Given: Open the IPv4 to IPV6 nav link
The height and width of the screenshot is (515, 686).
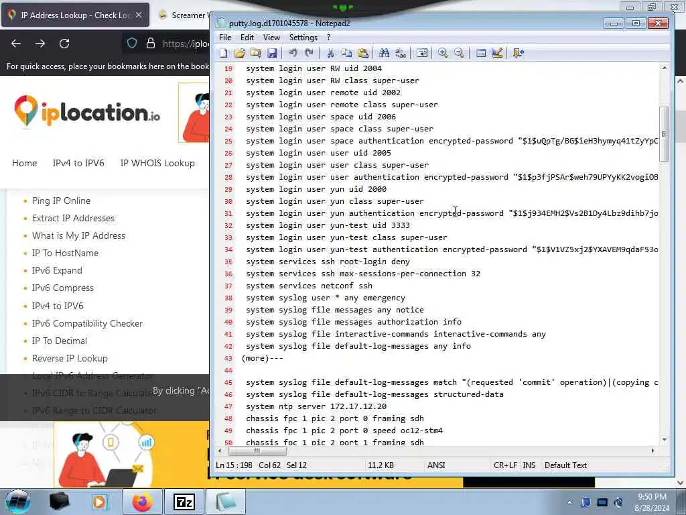Looking at the screenshot, I should tap(79, 164).
